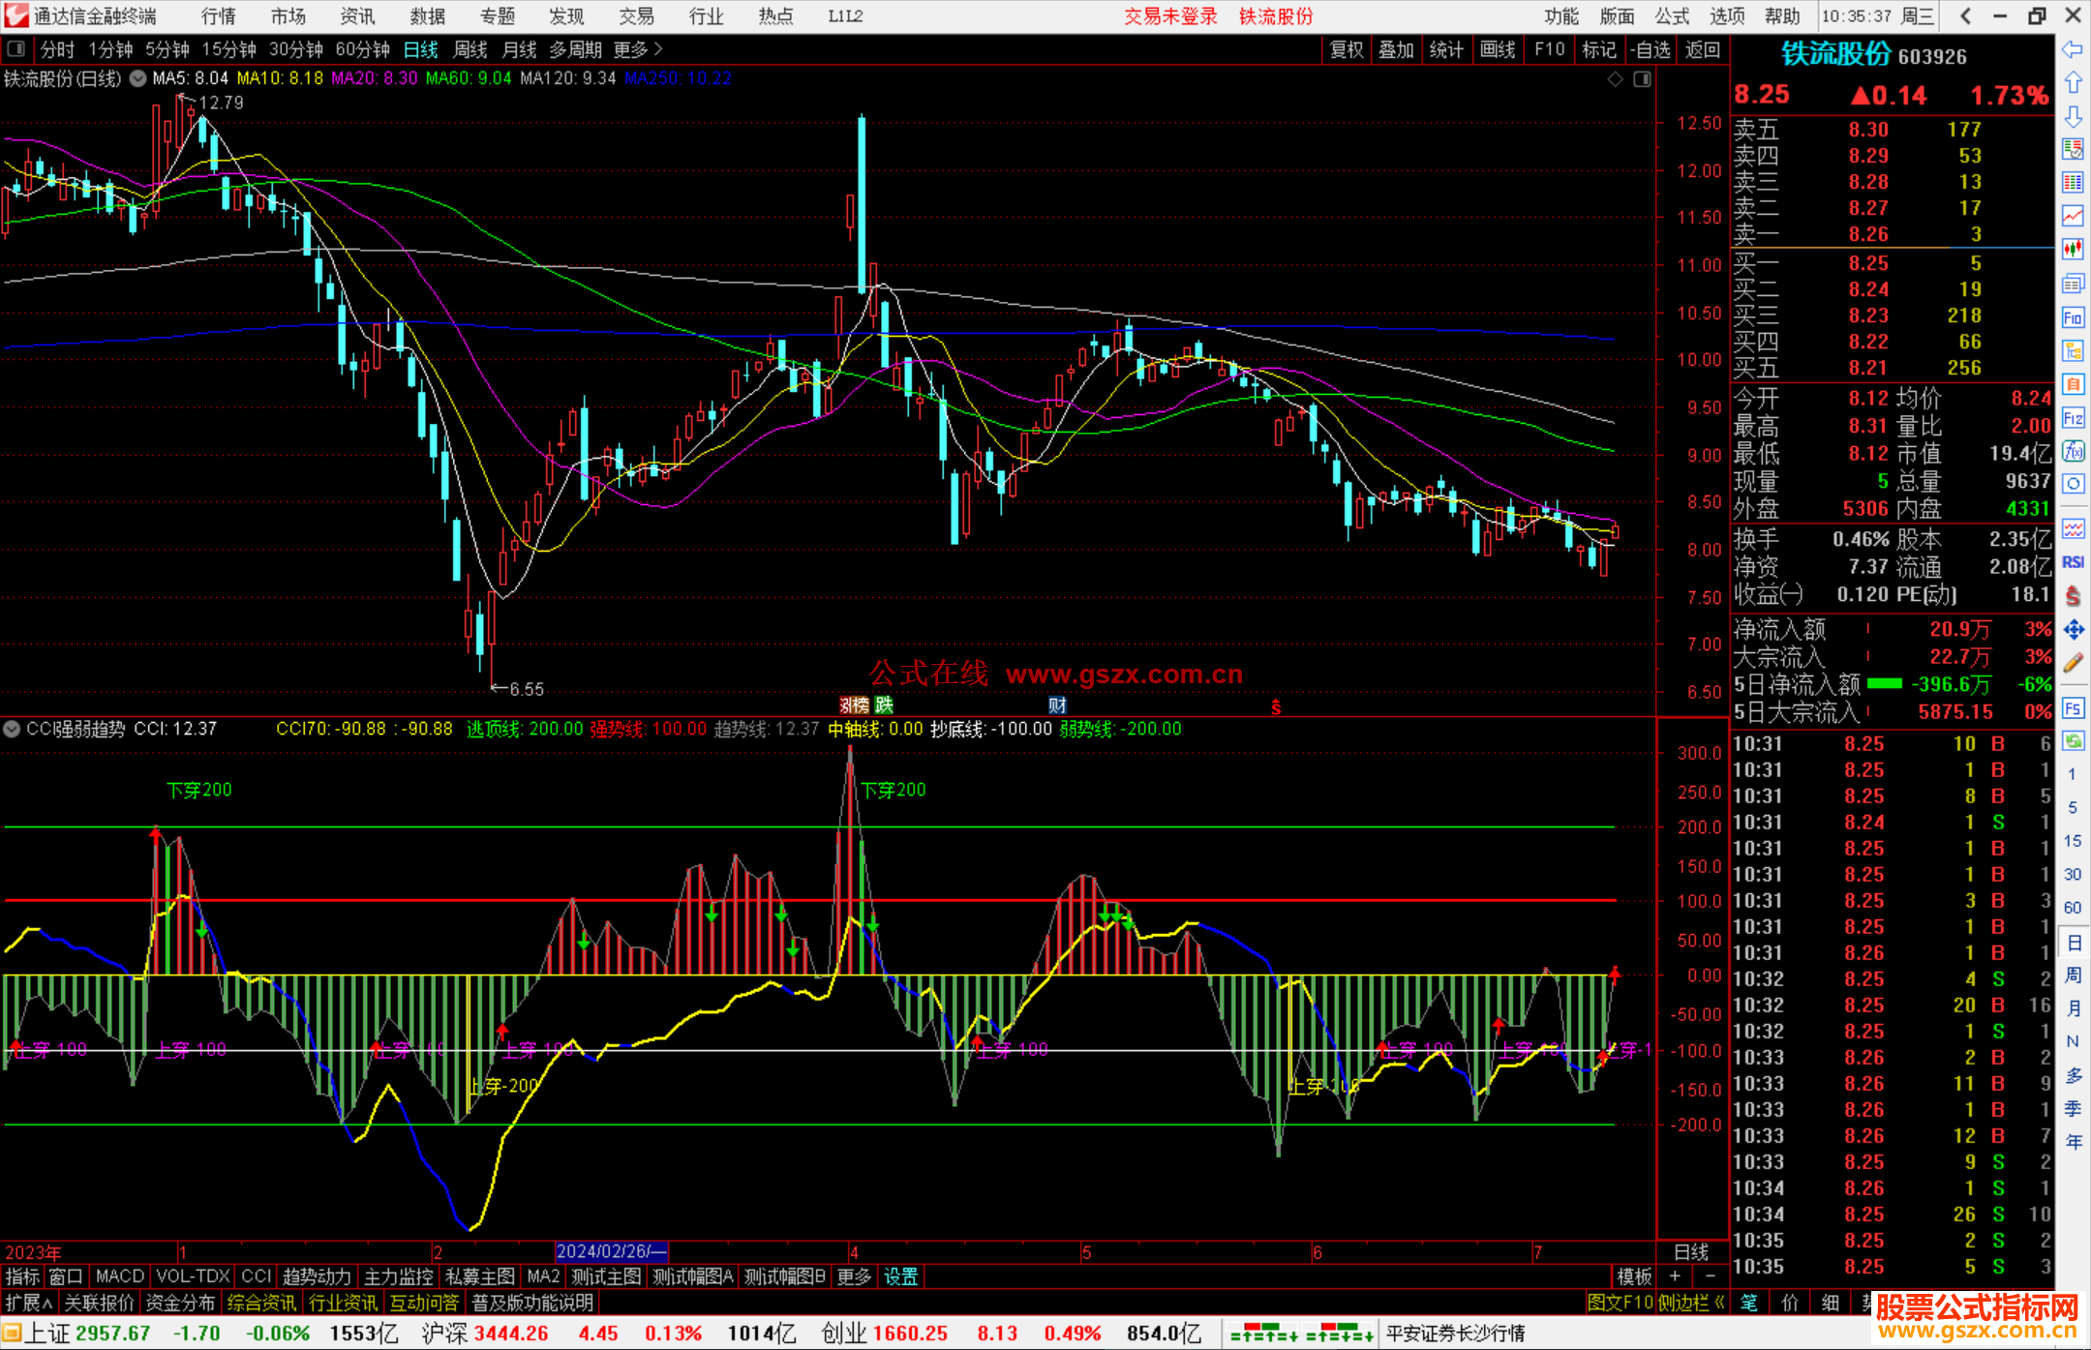Click the 2024/02/26 date marker on timeline
Viewport: 2091px width, 1350px height.
[x=611, y=1251]
